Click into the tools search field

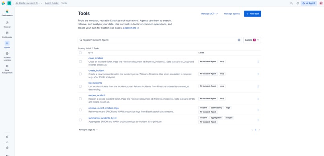pos(160,40)
